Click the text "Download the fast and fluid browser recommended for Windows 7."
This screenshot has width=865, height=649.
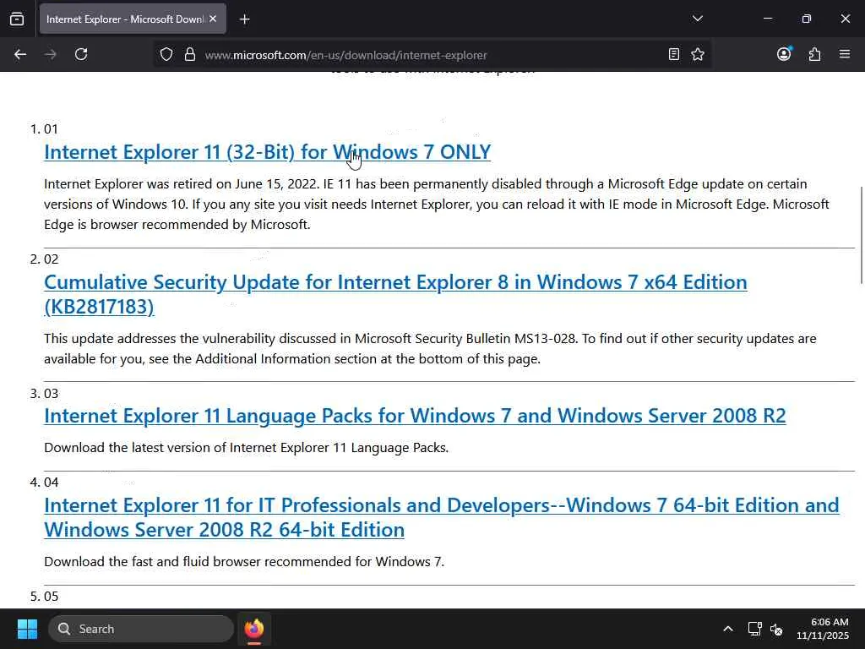pyautogui.click(x=244, y=562)
